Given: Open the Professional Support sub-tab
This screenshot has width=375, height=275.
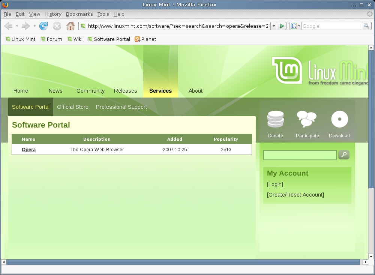Looking at the screenshot, I should pyautogui.click(x=121, y=107).
